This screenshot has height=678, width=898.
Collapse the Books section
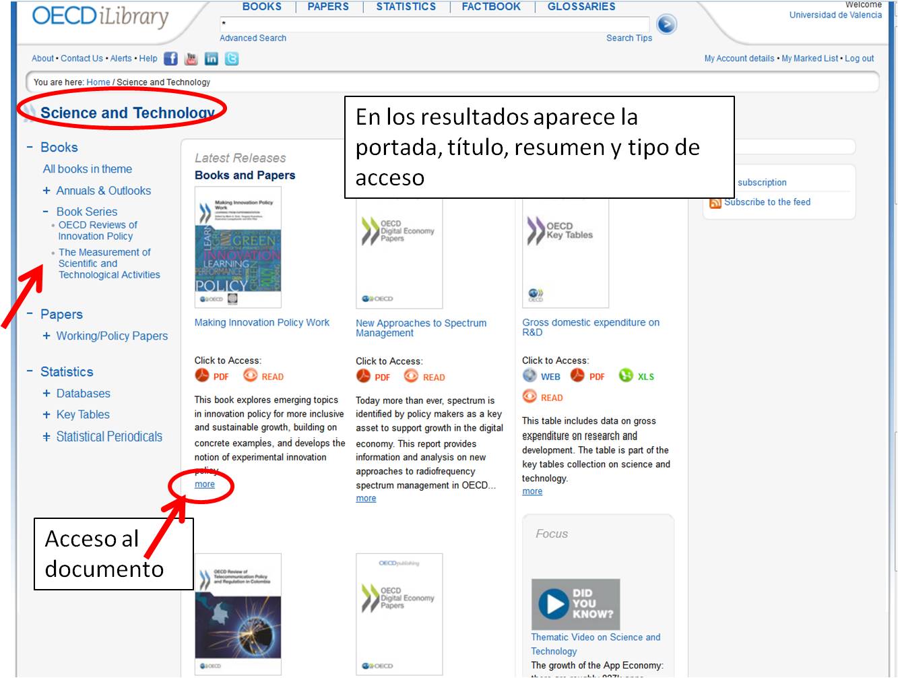30,147
